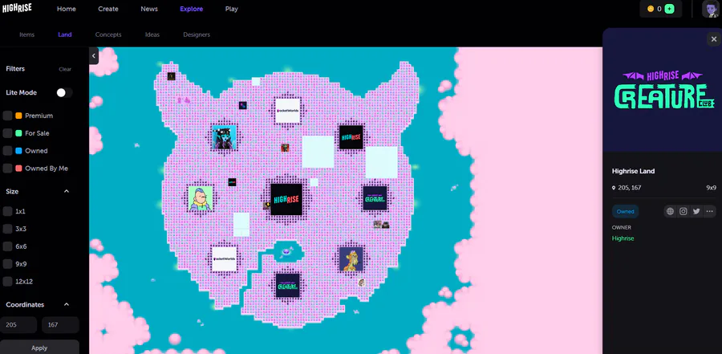The height and width of the screenshot is (354, 722).
Task: Click the 205, 167 location text
Action: tap(630, 188)
